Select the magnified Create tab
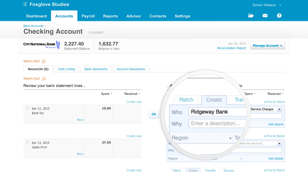Screen dimensions: 308x172 pyautogui.click(x=214, y=100)
